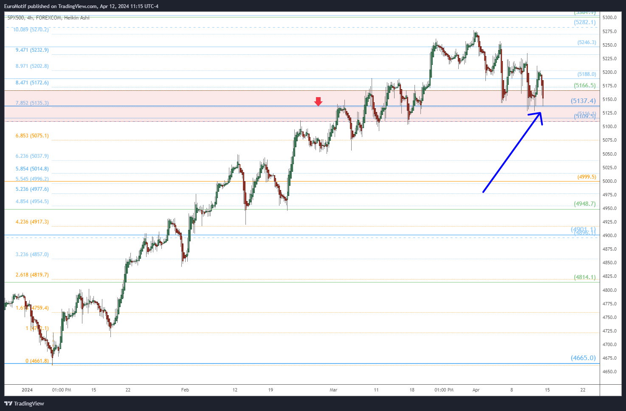This screenshot has width=626, height=411.
Task: Select the Fibonacci label '10.089 (5270.2)'
Action: (x=31, y=30)
